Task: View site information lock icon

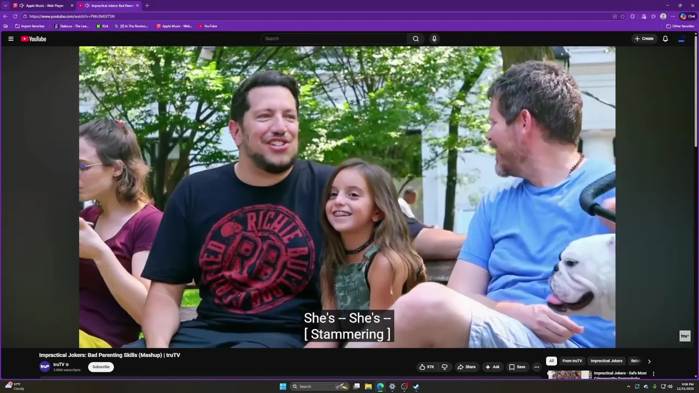Action: (x=25, y=16)
